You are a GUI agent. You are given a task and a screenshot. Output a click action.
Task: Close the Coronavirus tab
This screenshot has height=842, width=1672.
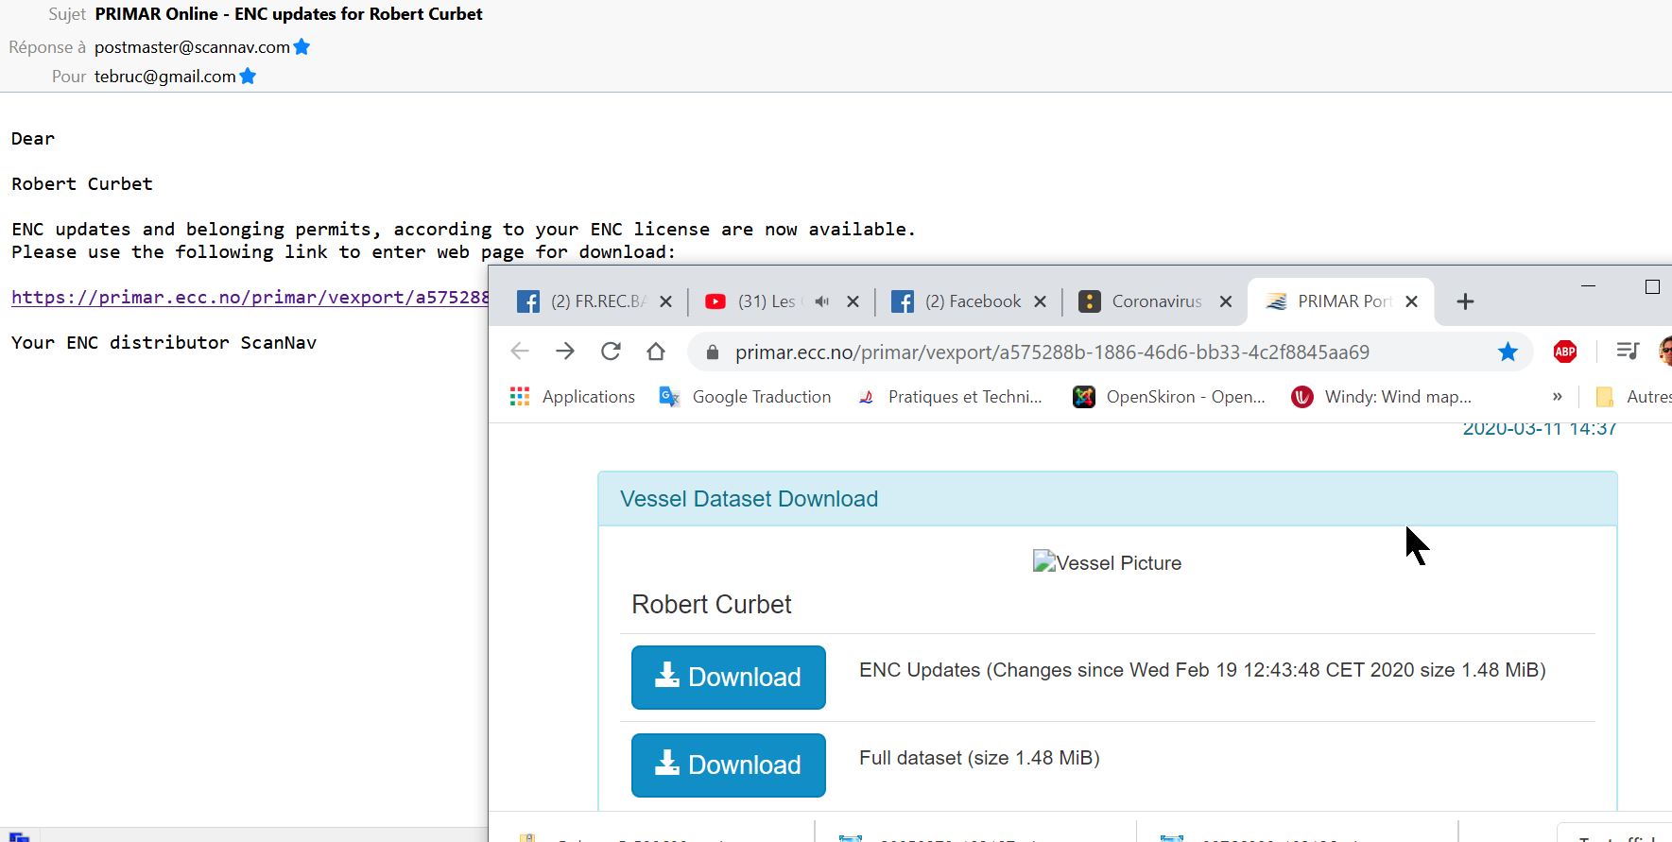pyautogui.click(x=1226, y=301)
